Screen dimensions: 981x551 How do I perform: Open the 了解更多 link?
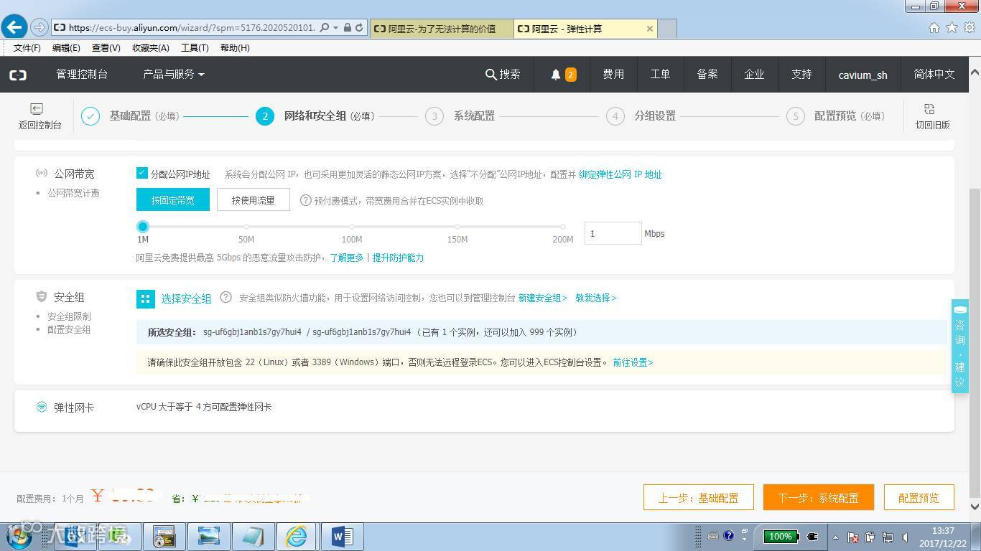[347, 258]
